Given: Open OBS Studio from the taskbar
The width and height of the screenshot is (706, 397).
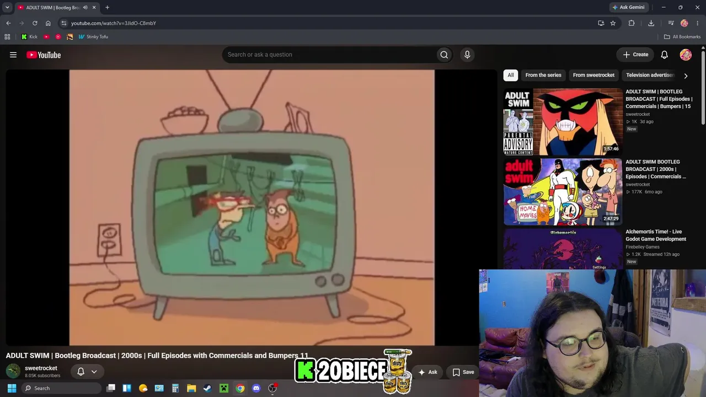Looking at the screenshot, I should (272, 388).
